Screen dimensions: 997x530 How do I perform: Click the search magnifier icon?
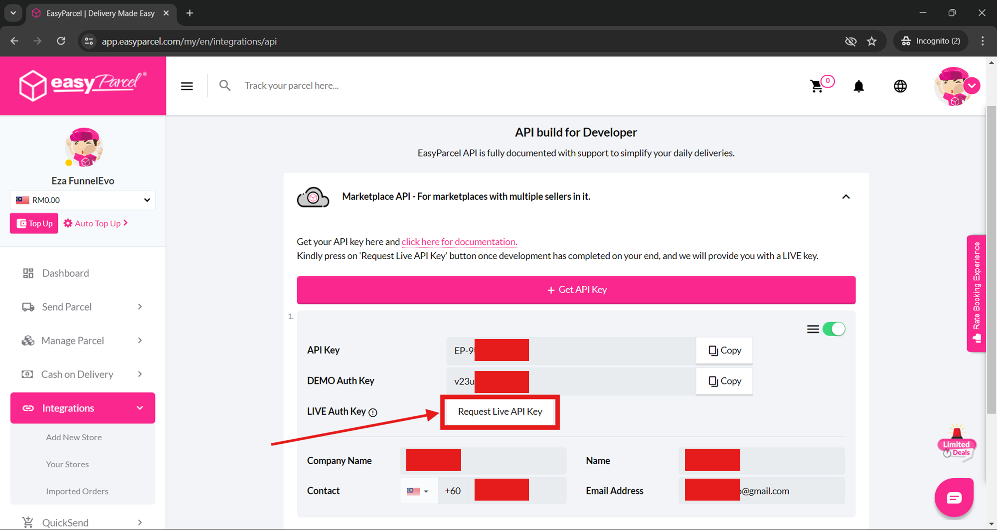click(225, 86)
